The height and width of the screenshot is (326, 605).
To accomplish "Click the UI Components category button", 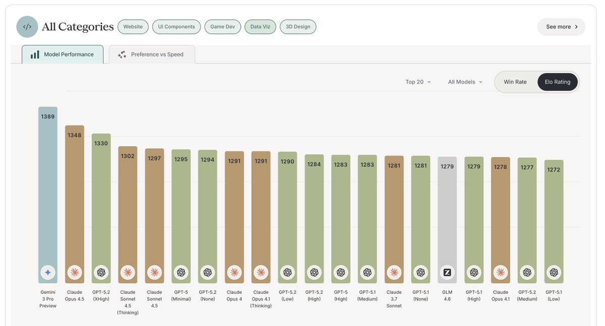I will pyautogui.click(x=176, y=26).
